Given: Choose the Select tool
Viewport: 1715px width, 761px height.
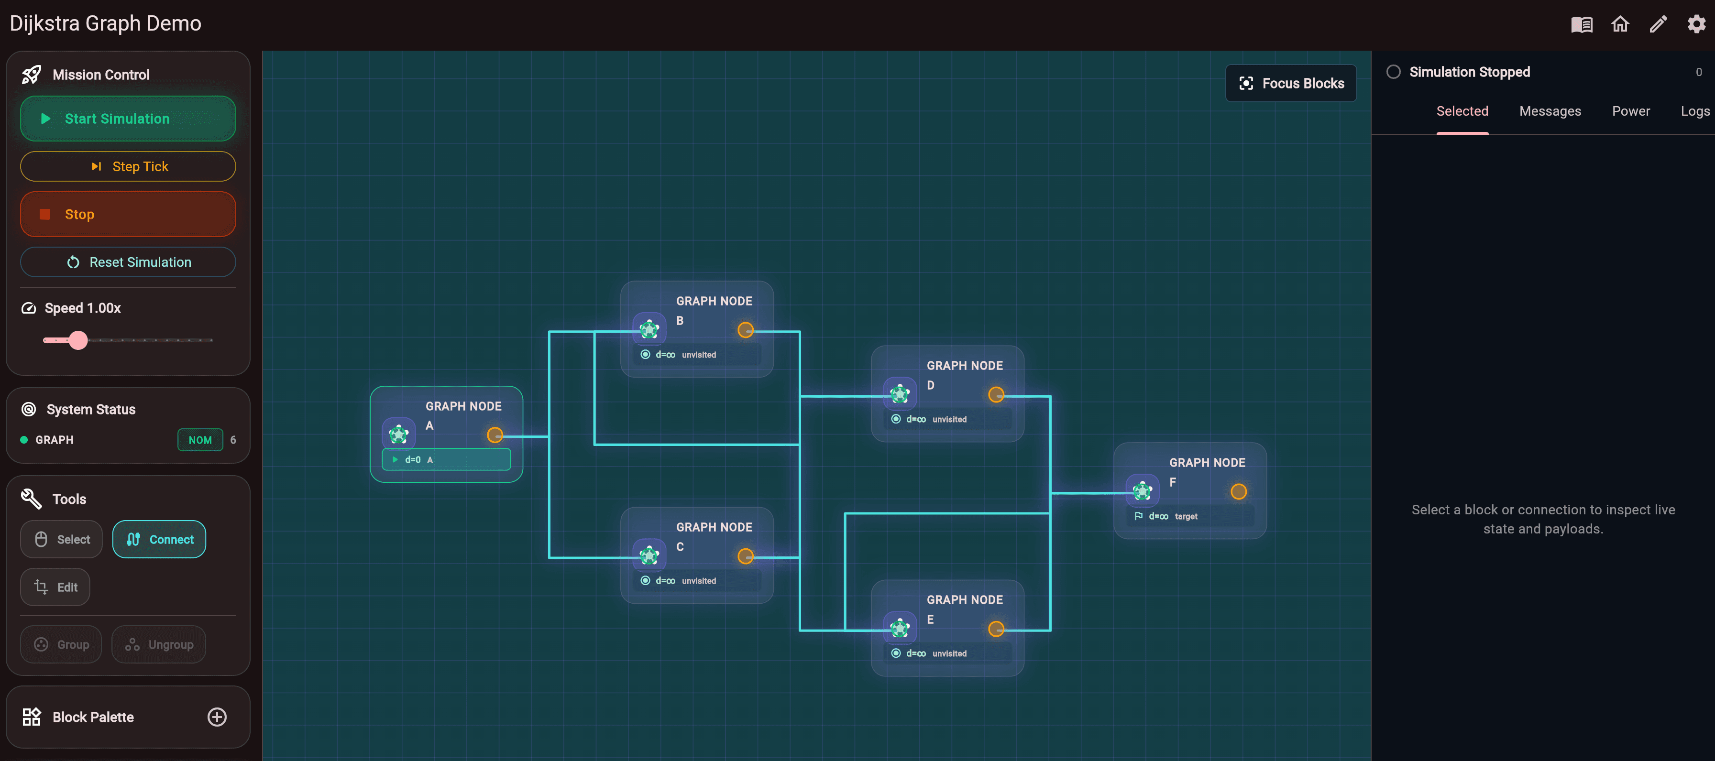Looking at the screenshot, I should (x=61, y=540).
